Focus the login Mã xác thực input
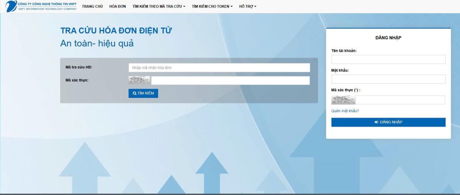The height and width of the screenshot is (195, 460). click(x=400, y=100)
